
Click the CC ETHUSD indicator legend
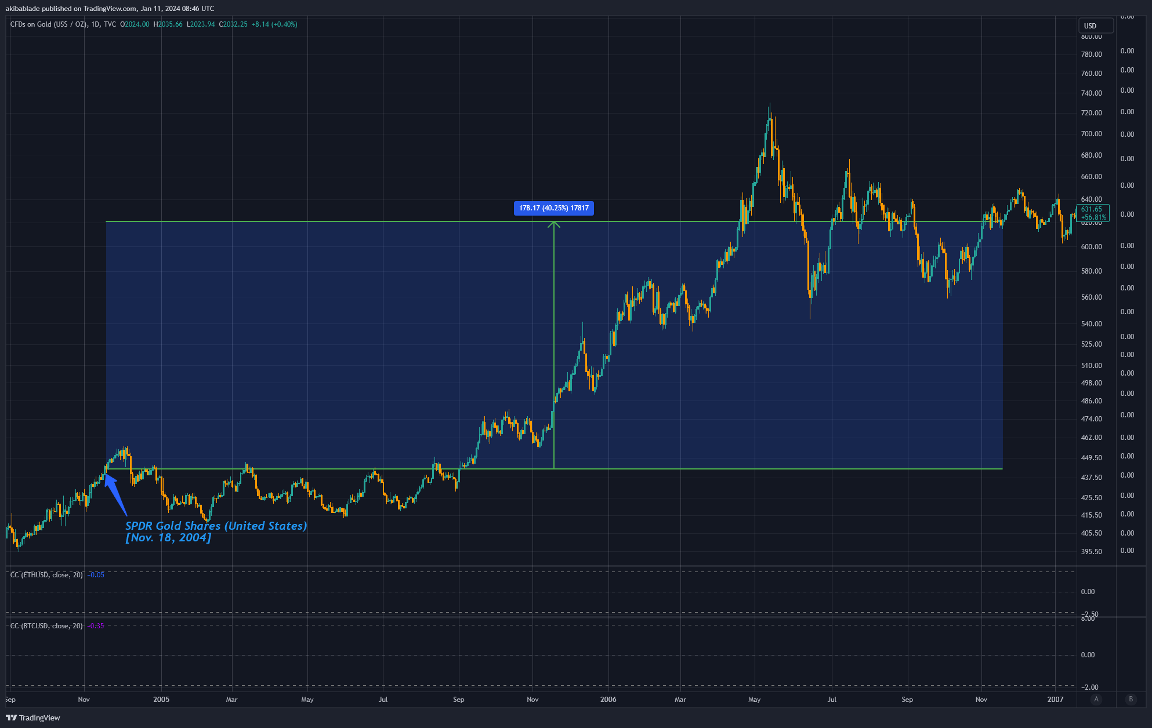[46, 575]
